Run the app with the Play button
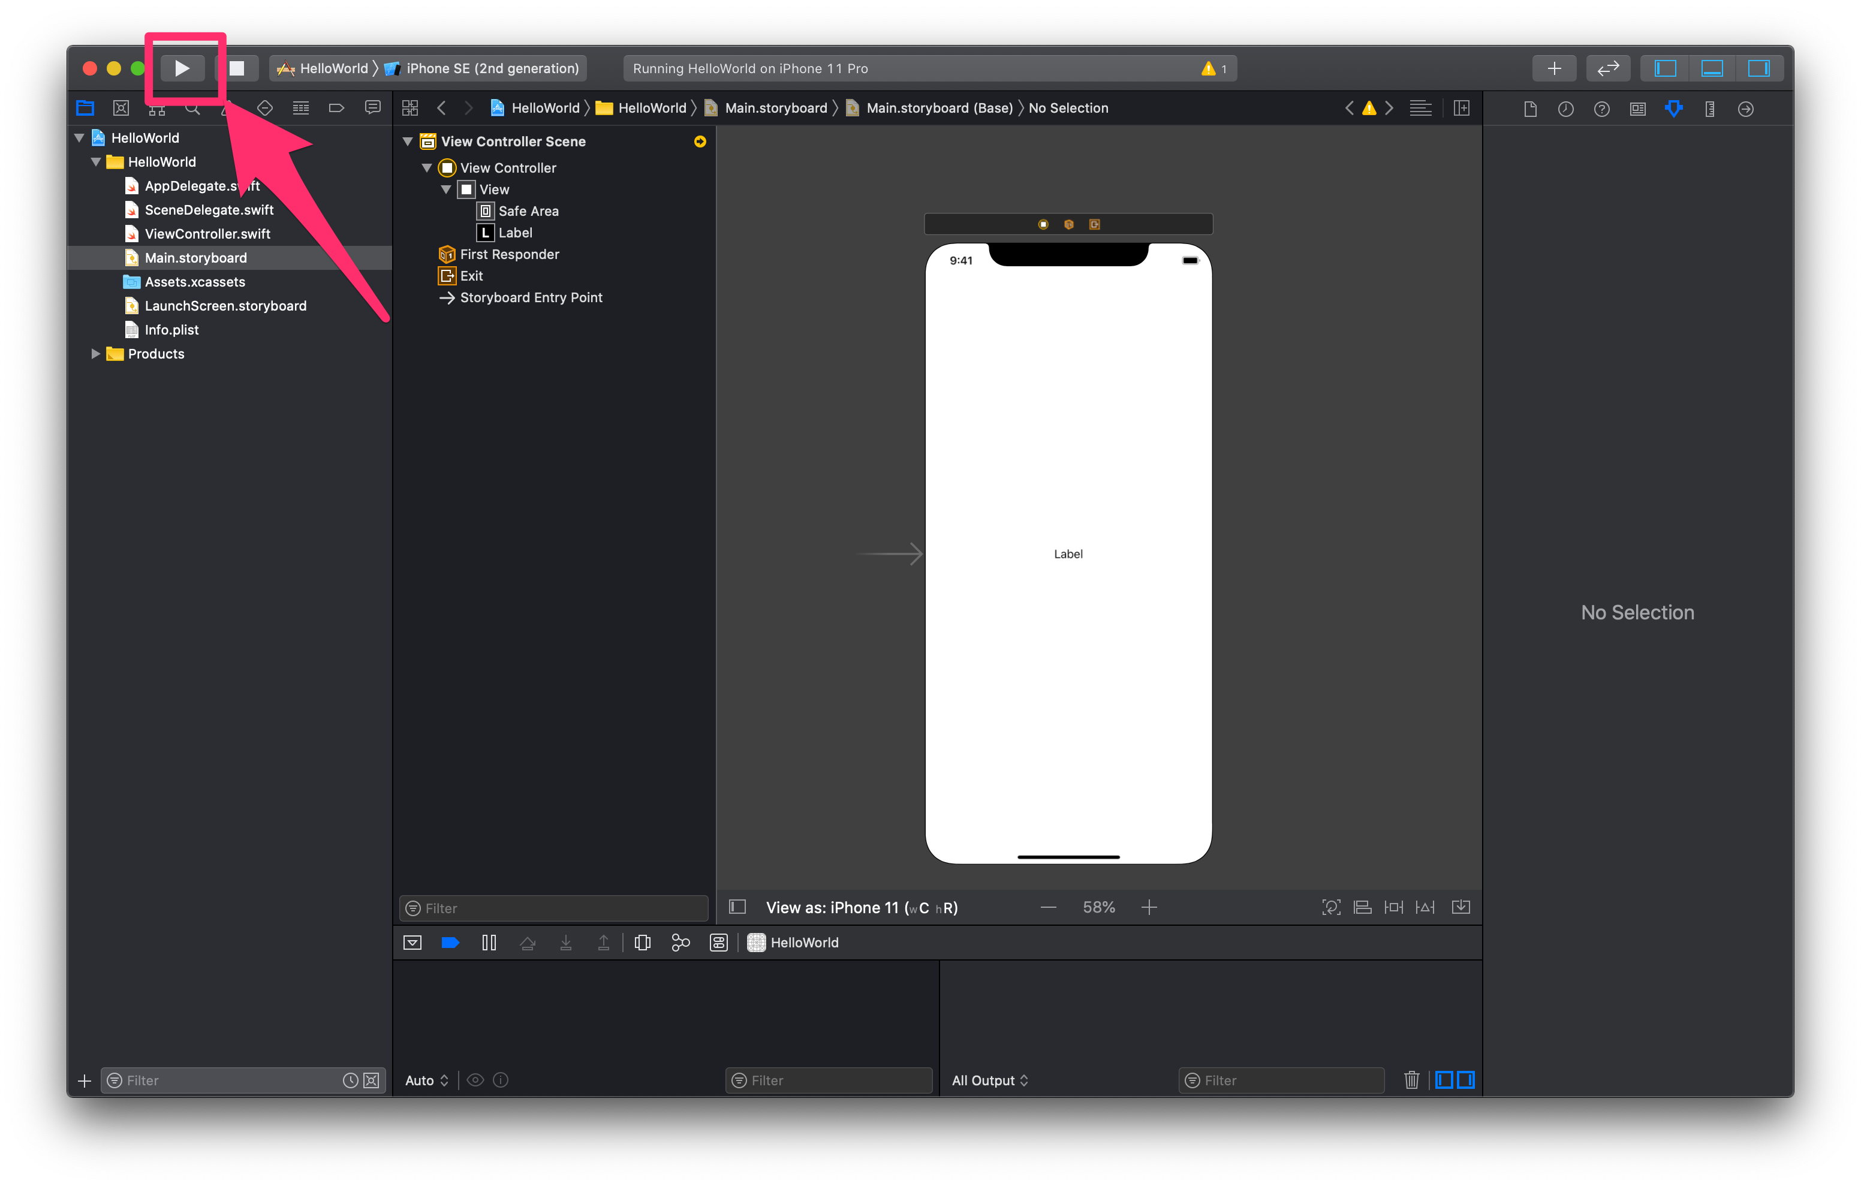This screenshot has height=1186, width=1861. point(182,68)
